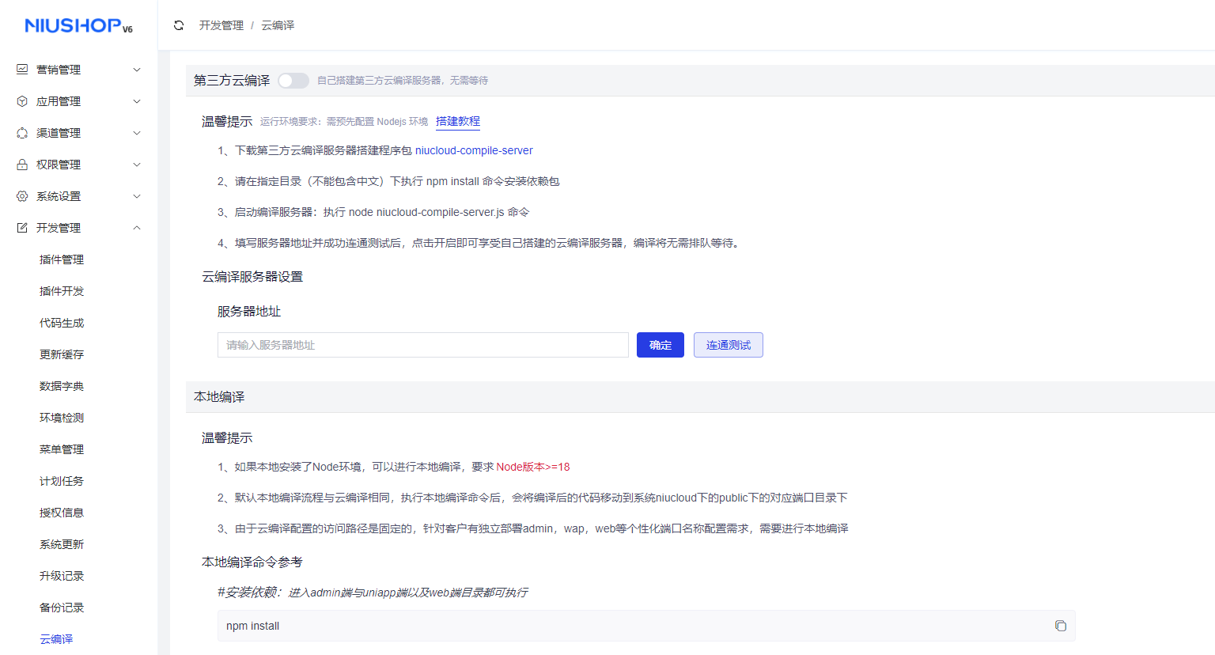Open 开发管理 from the breadcrumb
This screenshot has height=655, width=1215.
[x=221, y=25]
